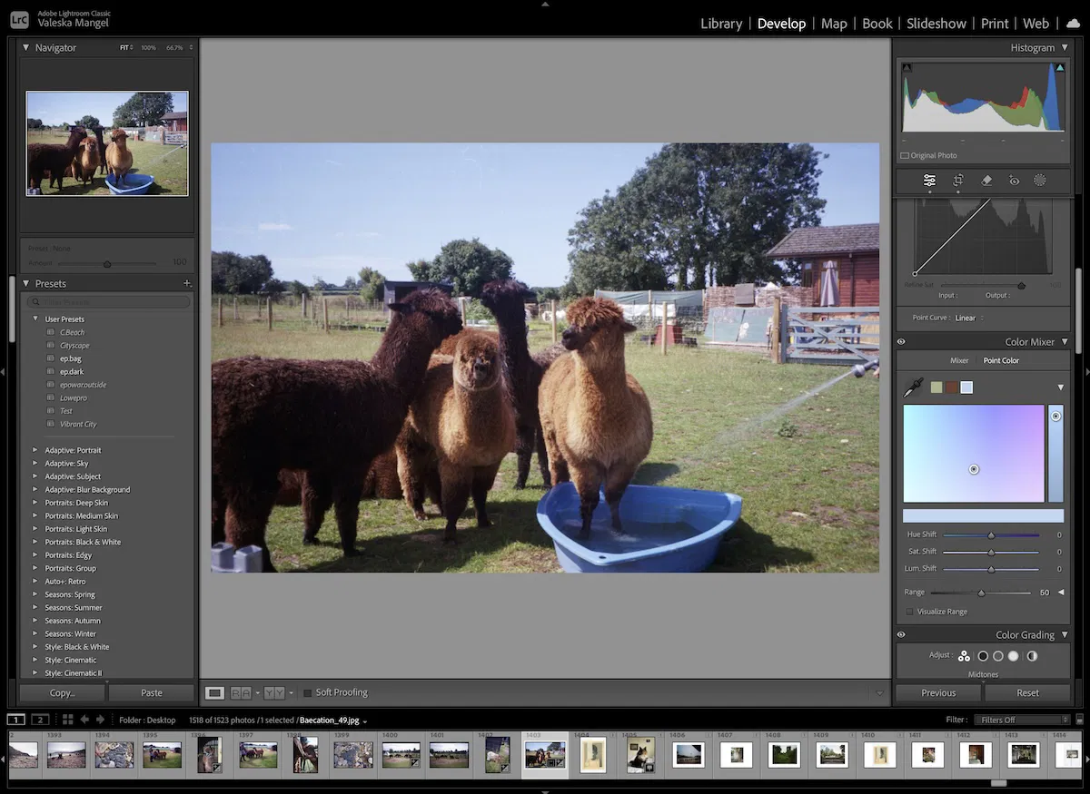Switch to the Mixer tab

tap(959, 360)
